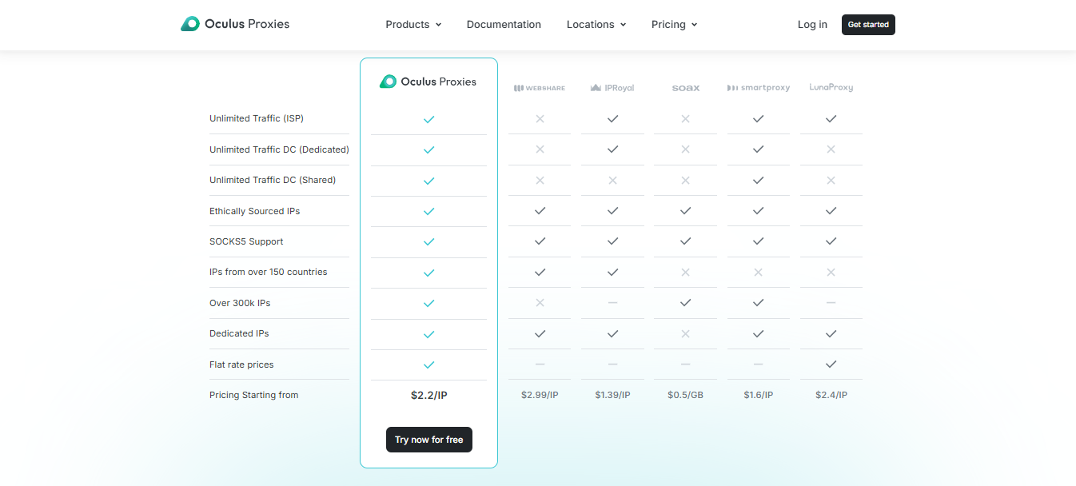Click the Get started button

tap(868, 25)
